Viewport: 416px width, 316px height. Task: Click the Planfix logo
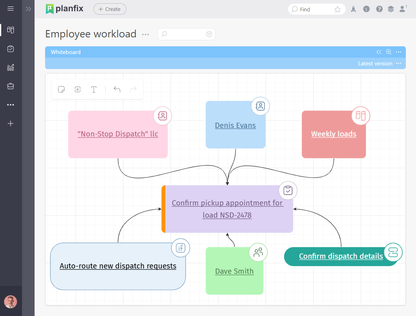click(65, 9)
